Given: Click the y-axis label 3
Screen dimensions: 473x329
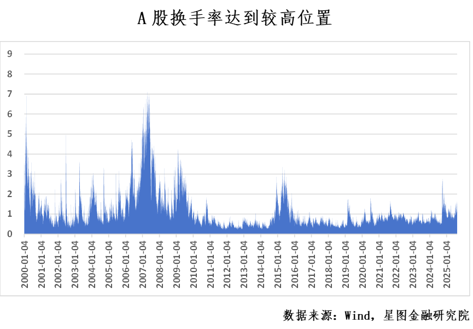Looking at the screenshot, I should [x=10, y=174].
